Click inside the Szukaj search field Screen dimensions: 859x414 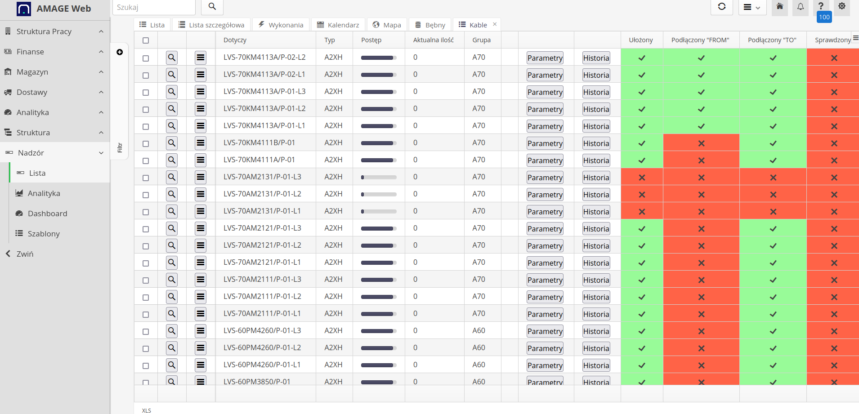154,7
